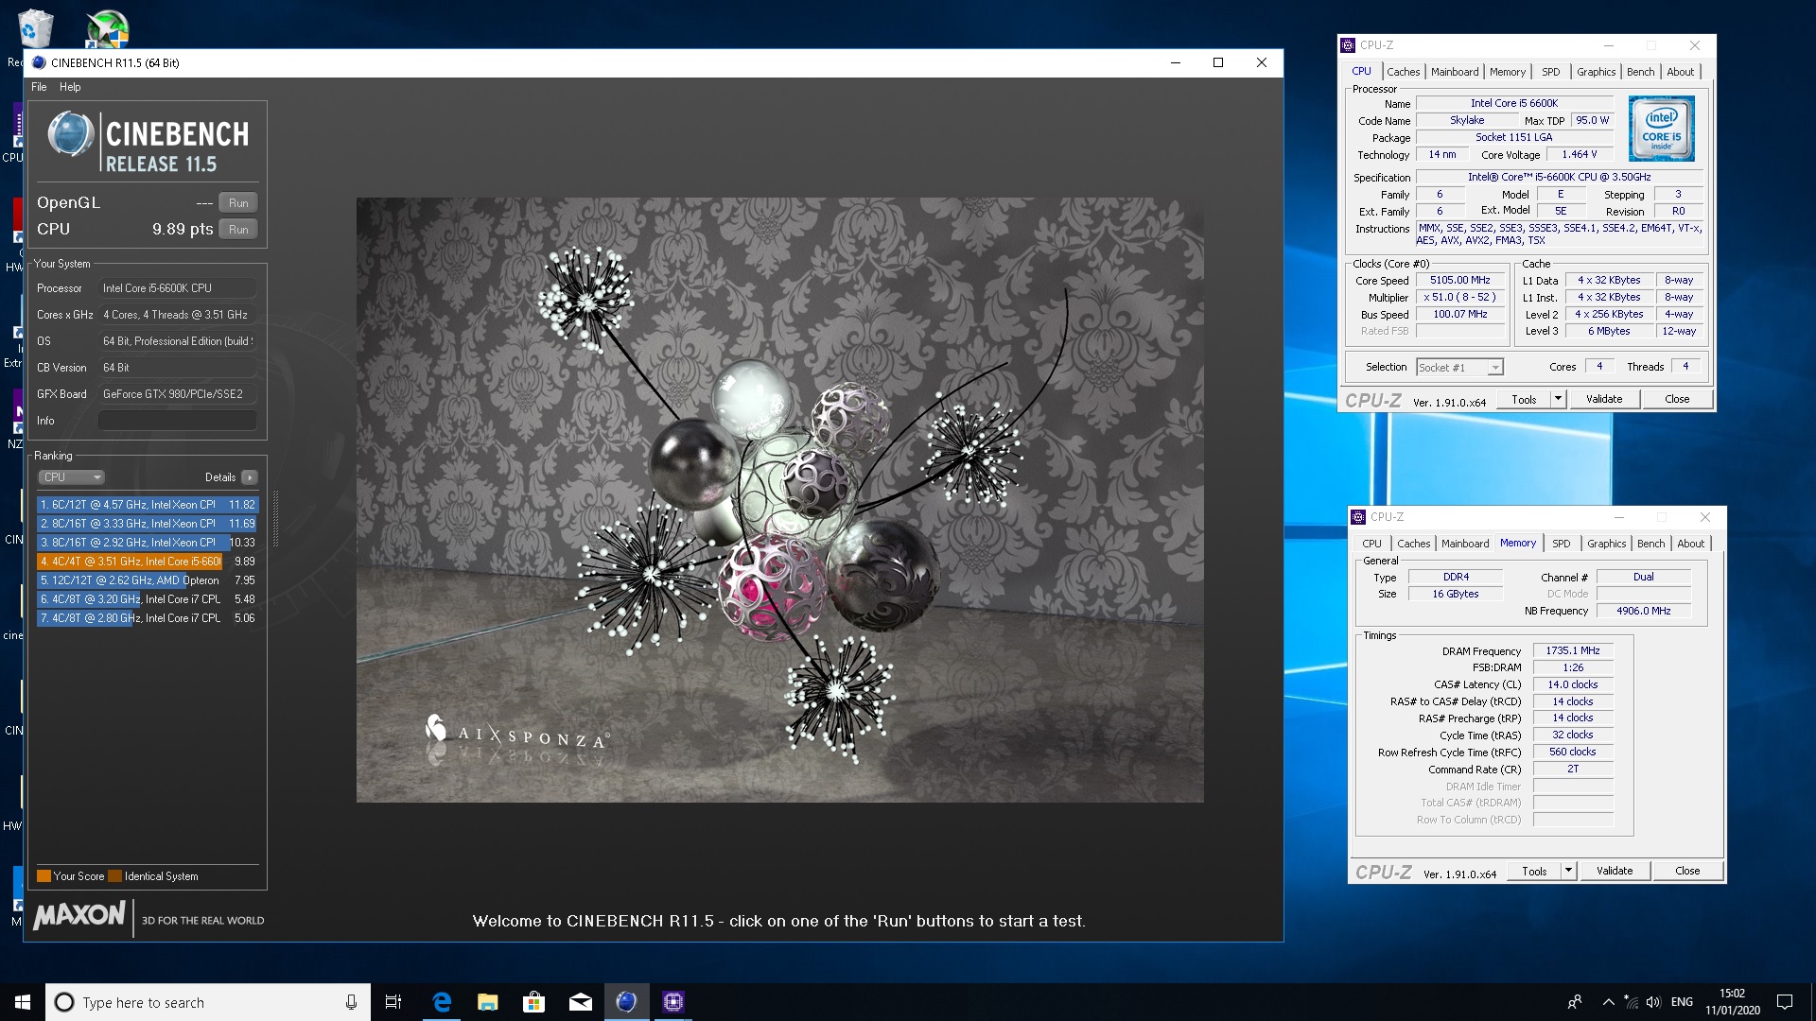
Task: Open SPD tab in bottom CPU-Z window
Action: pyautogui.click(x=1562, y=544)
